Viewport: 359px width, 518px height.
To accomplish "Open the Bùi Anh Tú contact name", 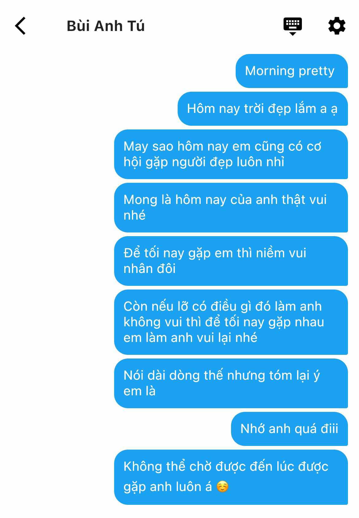I will [106, 26].
